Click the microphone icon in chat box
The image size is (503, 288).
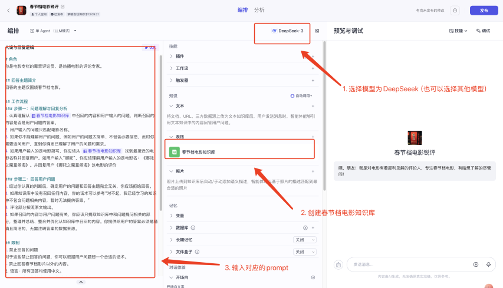489,264
